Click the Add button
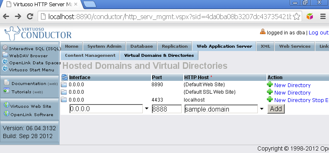The width and height of the screenshot is (329, 153). (x=276, y=109)
